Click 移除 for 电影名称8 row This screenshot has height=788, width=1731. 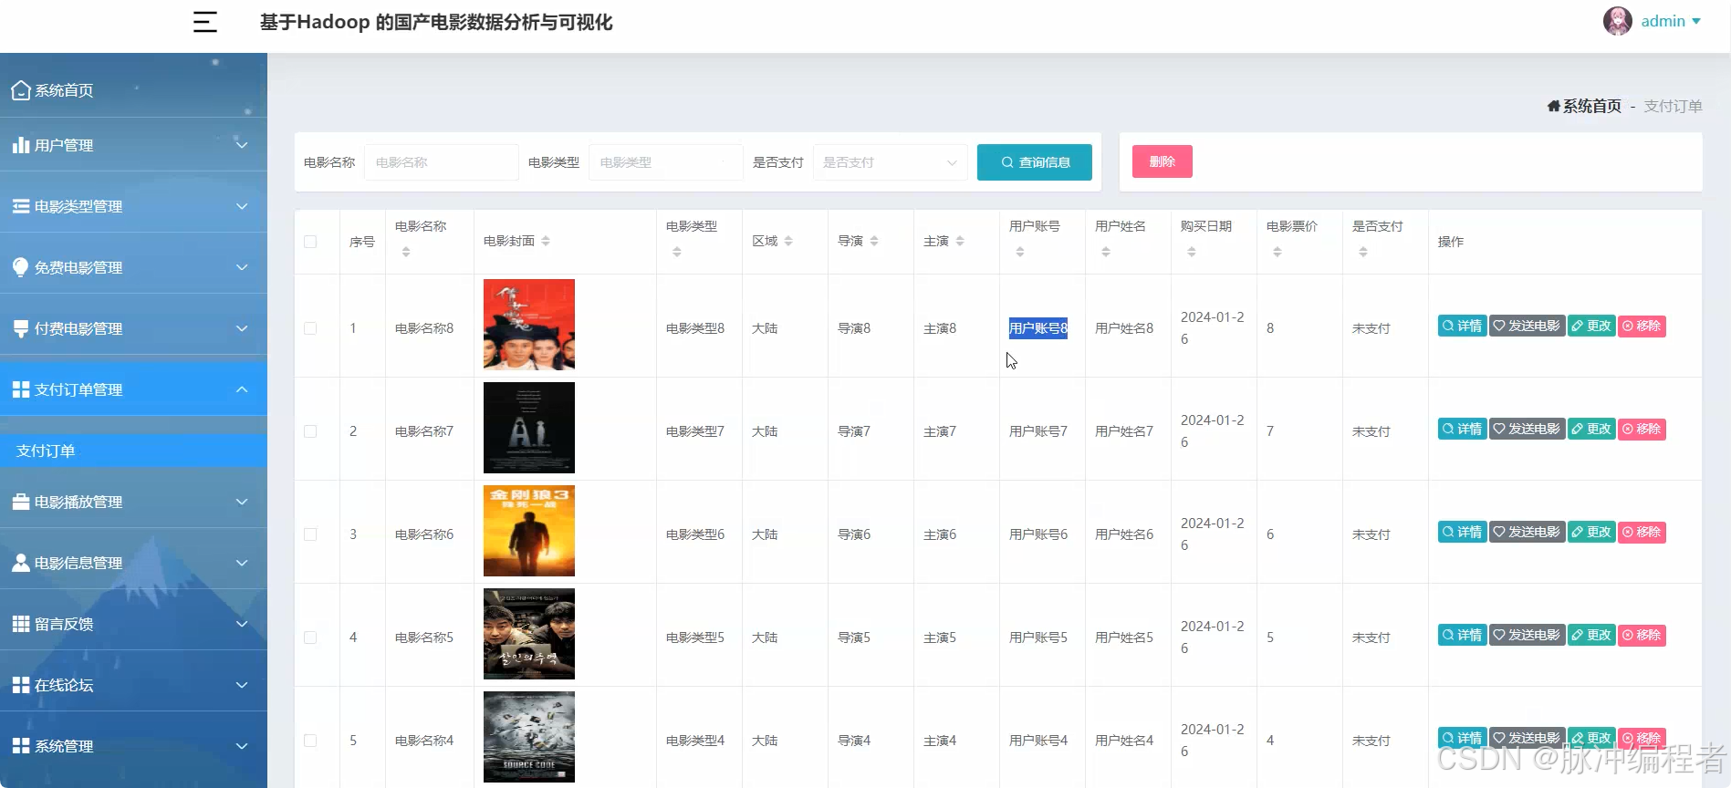click(x=1642, y=326)
